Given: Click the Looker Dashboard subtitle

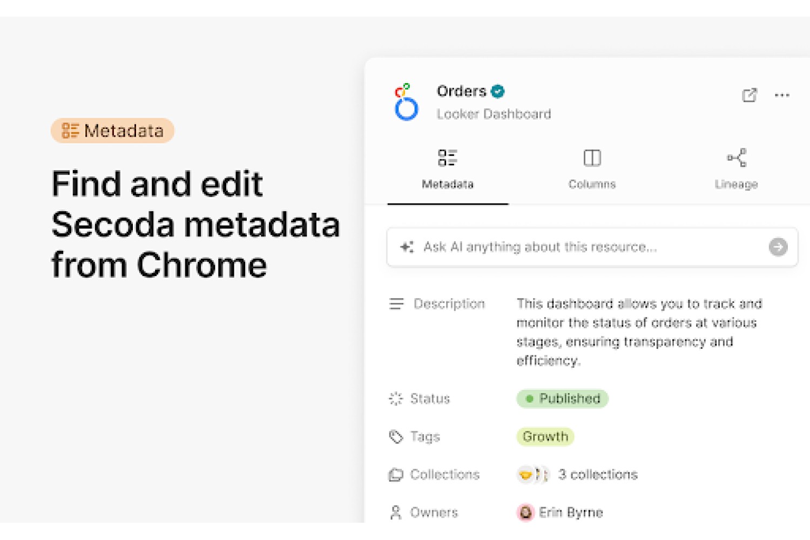Looking at the screenshot, I should pos(494,114).
